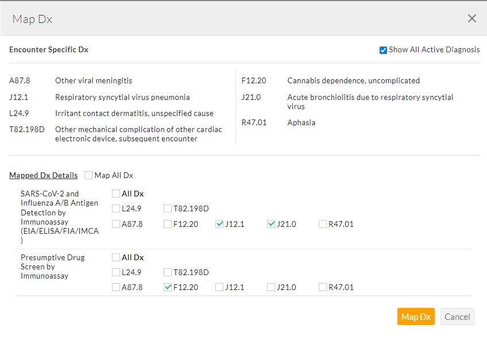Check A87.8 for SARS-CoV-2 antigen test

pyautogui.click(x=116, y=224)
